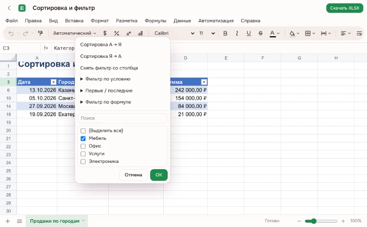Toggle underline formatting
The height and width of the screenshot is (227, 367).
[x=249, y=33]
